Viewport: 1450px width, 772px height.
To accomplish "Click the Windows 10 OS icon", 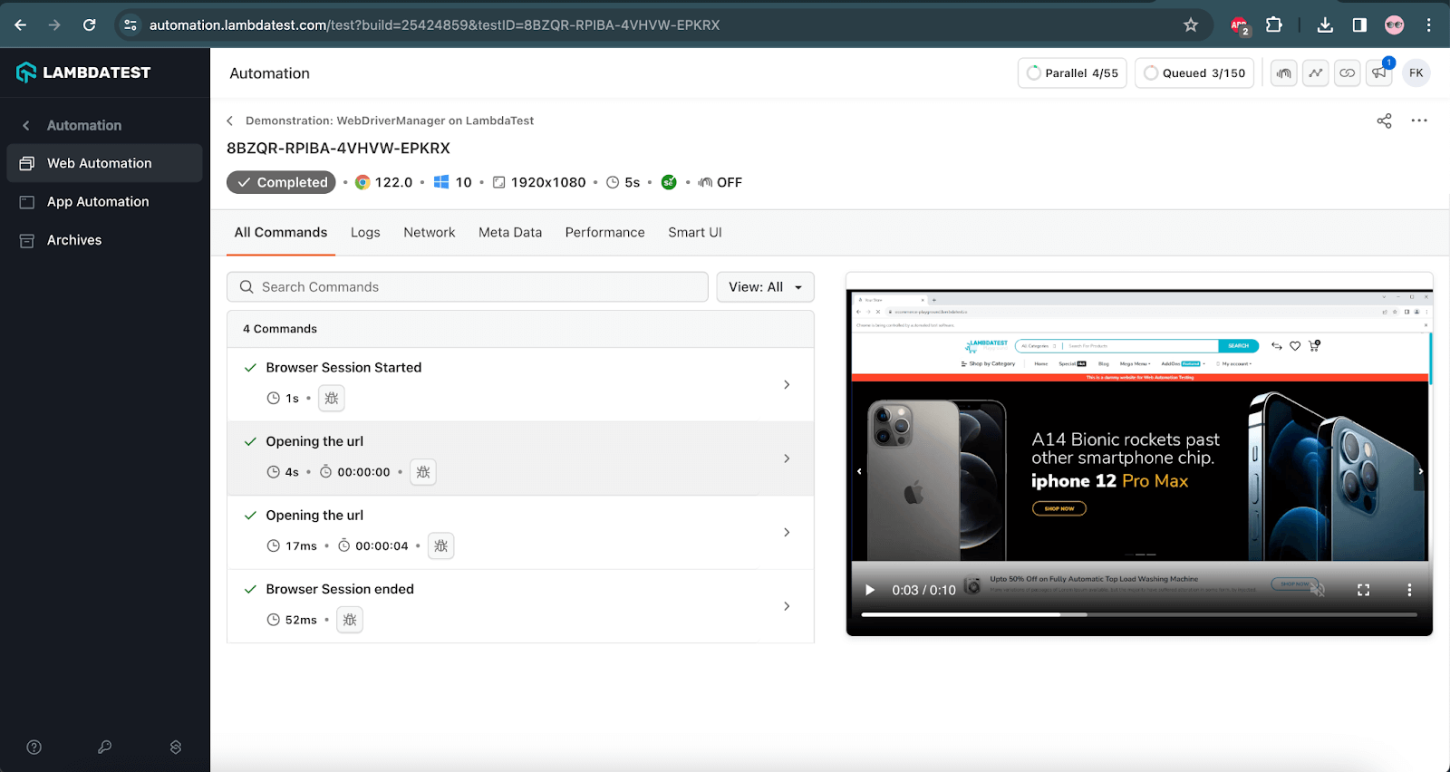I will (x=441, y=182).
